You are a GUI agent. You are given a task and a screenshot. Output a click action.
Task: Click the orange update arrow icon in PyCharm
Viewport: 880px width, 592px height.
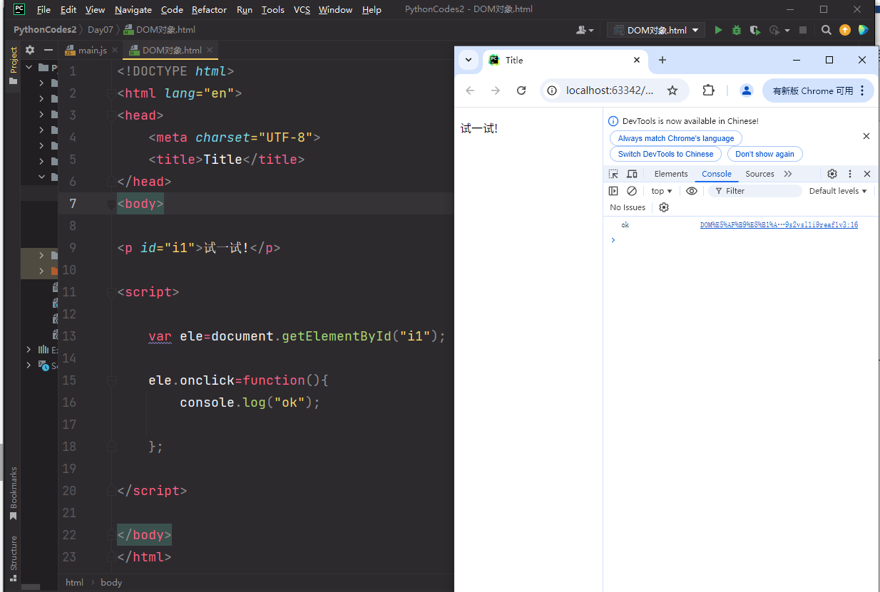pyautogui.click(x=845, y=30)
